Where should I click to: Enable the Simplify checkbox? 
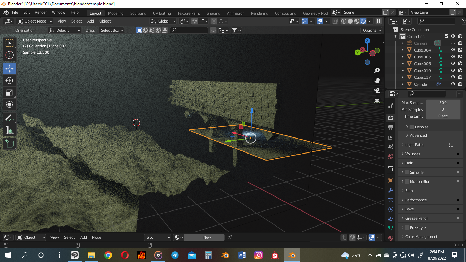click(x=407, y=172)
